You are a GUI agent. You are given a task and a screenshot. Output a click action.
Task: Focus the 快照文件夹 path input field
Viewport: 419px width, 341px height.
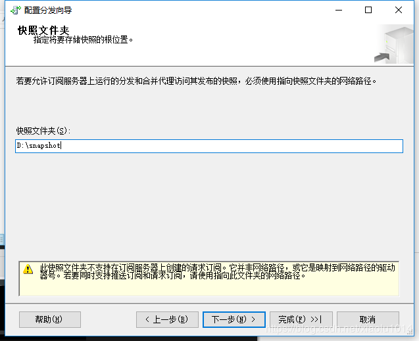[209, 146]
